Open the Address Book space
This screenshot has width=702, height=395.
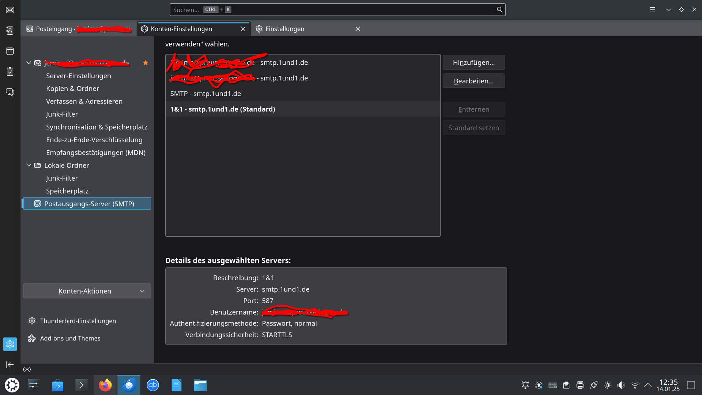click(x=10, y=30)
